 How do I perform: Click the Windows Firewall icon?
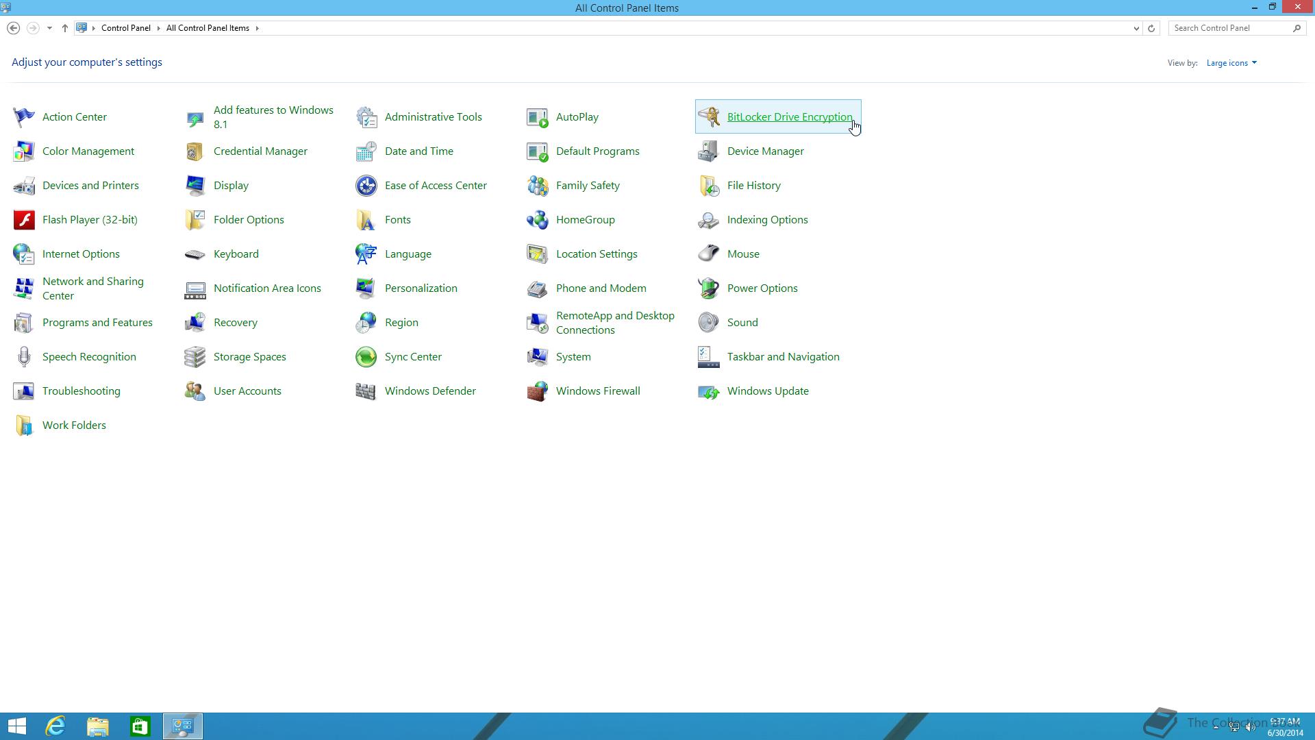click(538, 391)
